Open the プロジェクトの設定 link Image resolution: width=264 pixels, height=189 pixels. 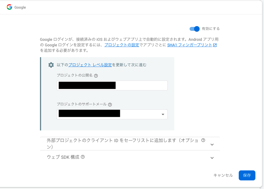(x=122, y=45)
